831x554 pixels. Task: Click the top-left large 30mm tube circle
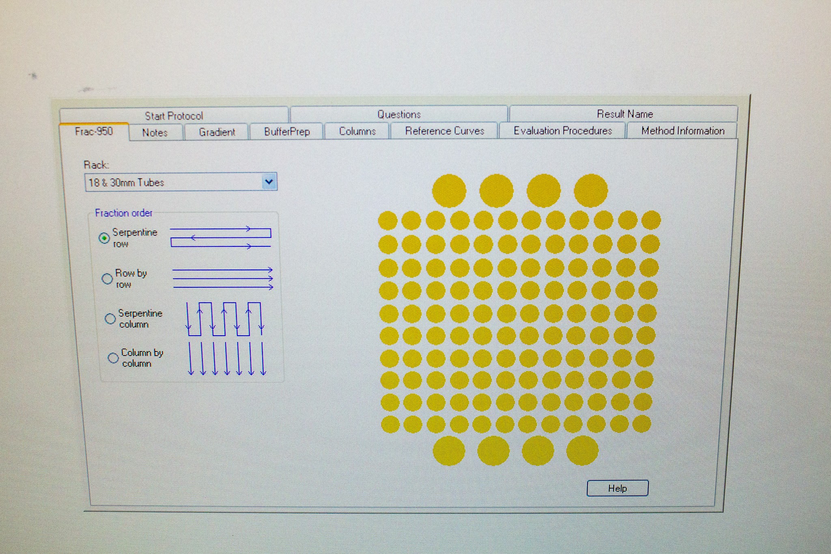click(x=449, y=191)
